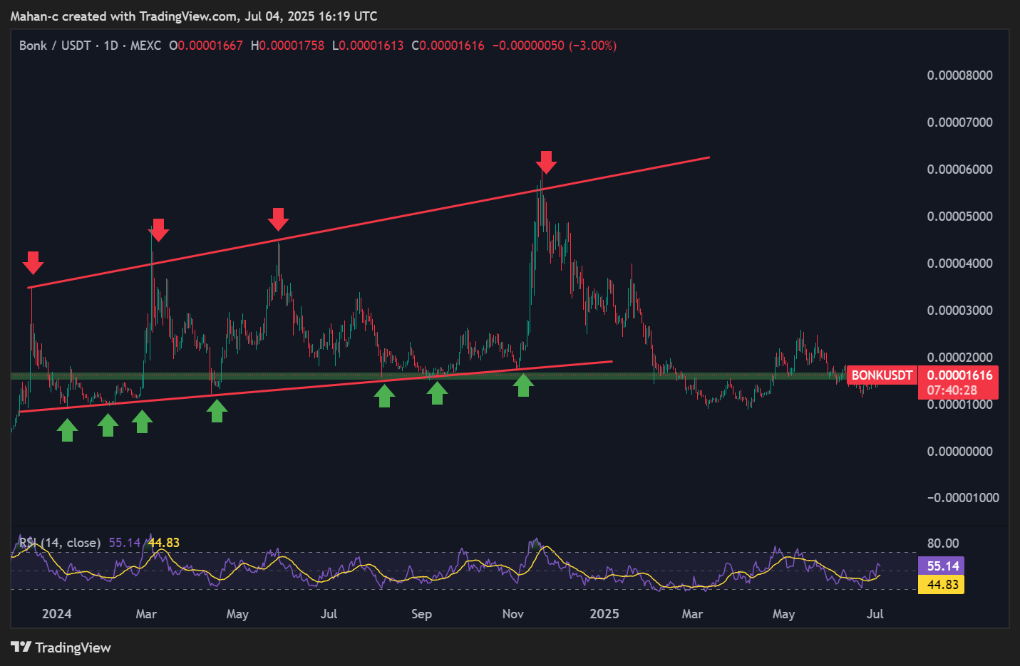Click the 0.00005000 price axis label
1020x666 pixels.
click(x=959, y=217)
